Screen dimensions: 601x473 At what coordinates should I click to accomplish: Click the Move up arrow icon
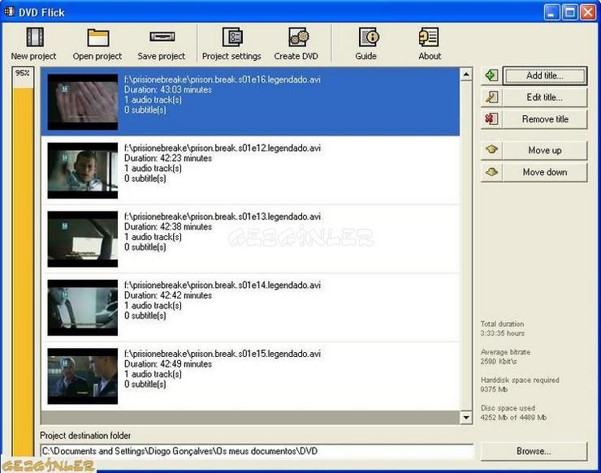491,150
